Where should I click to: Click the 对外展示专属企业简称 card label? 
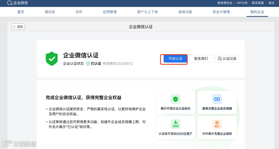(217, 134)
